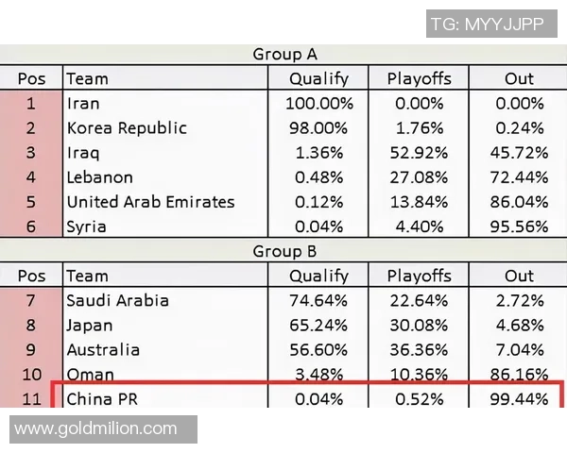Select the Lebanon team cell
Image resolution: width=567 pixels, height=453 pixels.
coord(99,177)
